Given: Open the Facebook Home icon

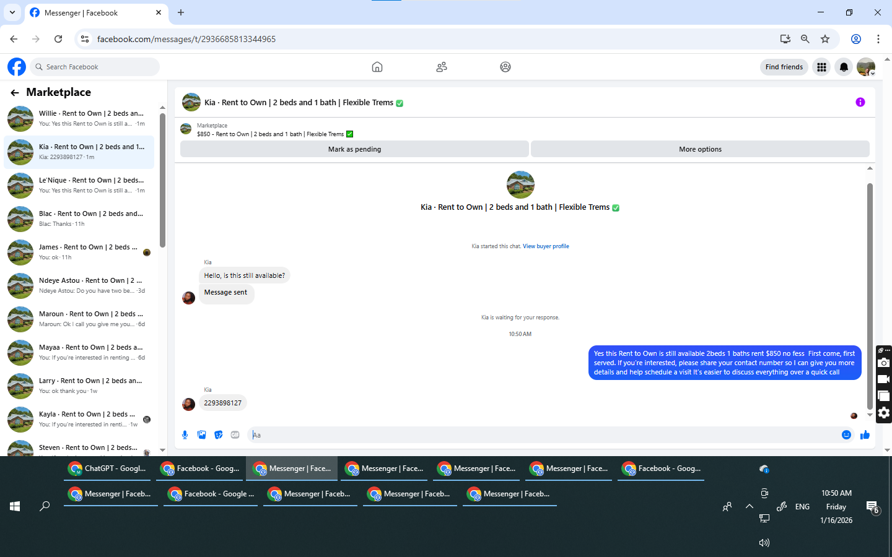Looking at the screenshot, I should pyautogui.click(x=377, y=67).
